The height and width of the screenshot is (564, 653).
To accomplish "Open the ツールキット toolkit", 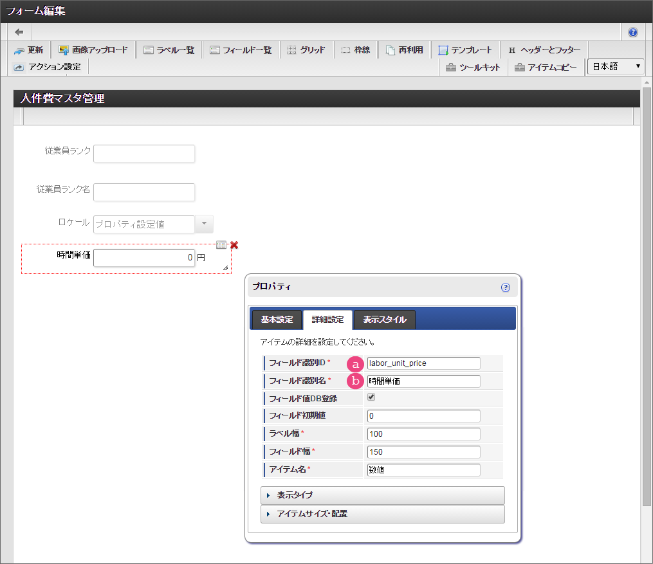I will (x=473, y=68).
